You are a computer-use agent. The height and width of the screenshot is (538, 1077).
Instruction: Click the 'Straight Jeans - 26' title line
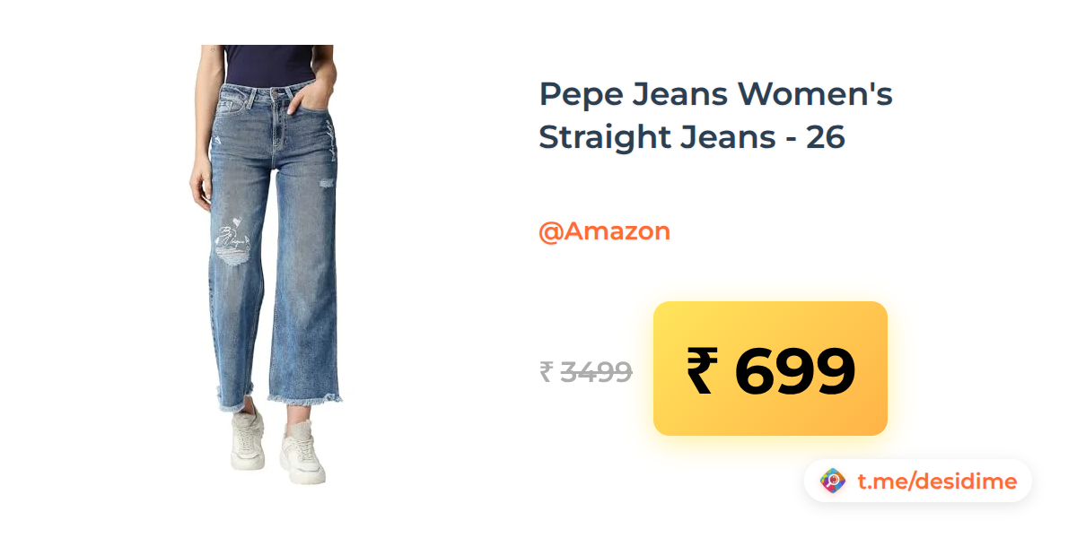692,137
